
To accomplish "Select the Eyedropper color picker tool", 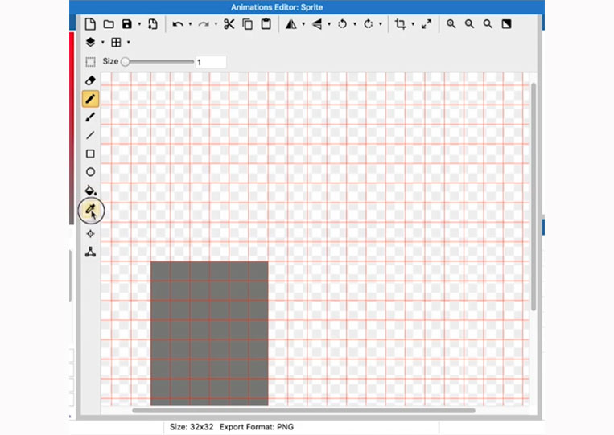I will click(x=90, y=210).
